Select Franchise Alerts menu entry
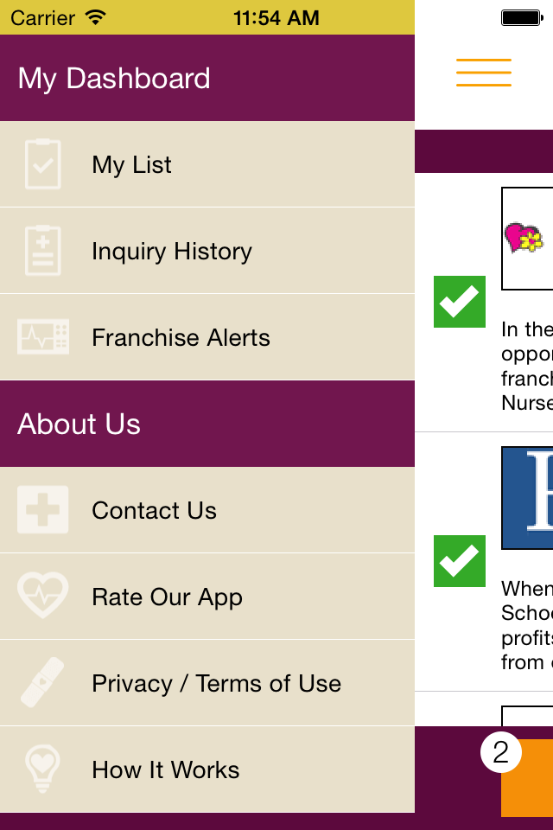 (x=181, y=337)
